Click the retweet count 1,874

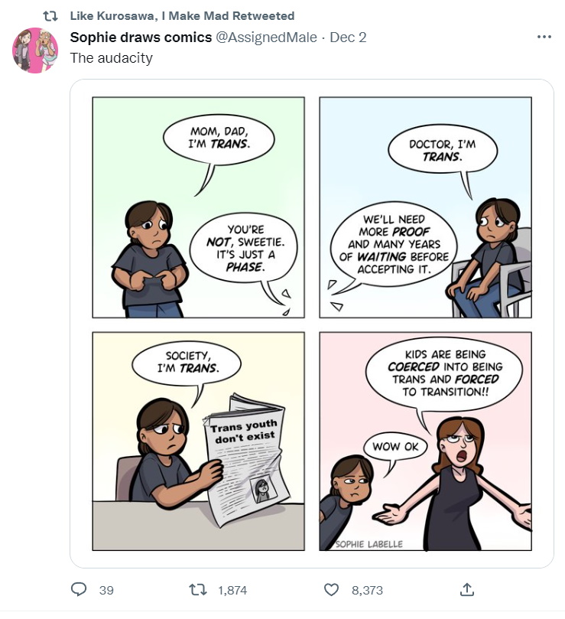(232, 590)
